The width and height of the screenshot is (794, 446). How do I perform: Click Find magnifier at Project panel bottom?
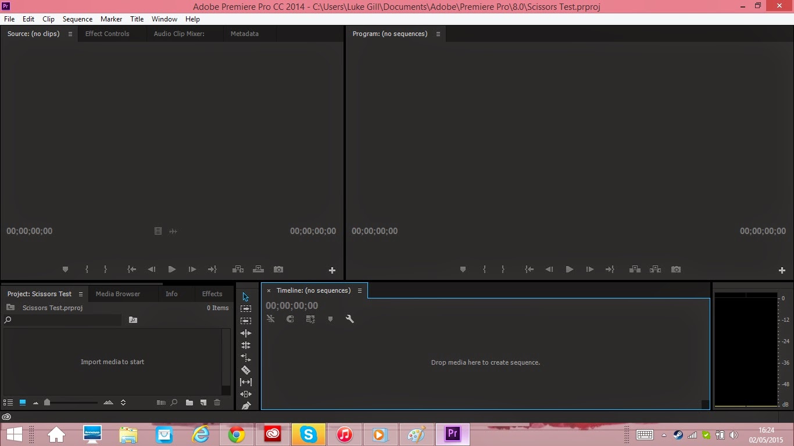point(174,402)
